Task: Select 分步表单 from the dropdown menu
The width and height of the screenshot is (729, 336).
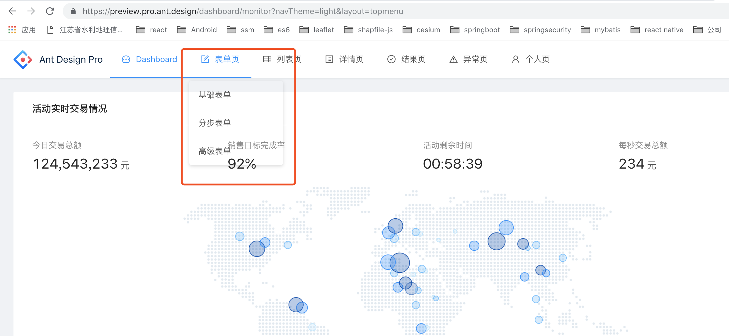Action: click(236, 123)
